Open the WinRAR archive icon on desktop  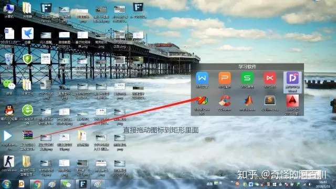(27, 135)
